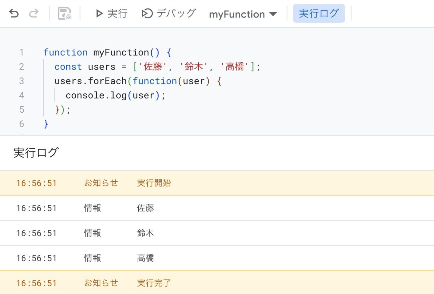Place cursor on the console.log line

(x=115, y=95)
